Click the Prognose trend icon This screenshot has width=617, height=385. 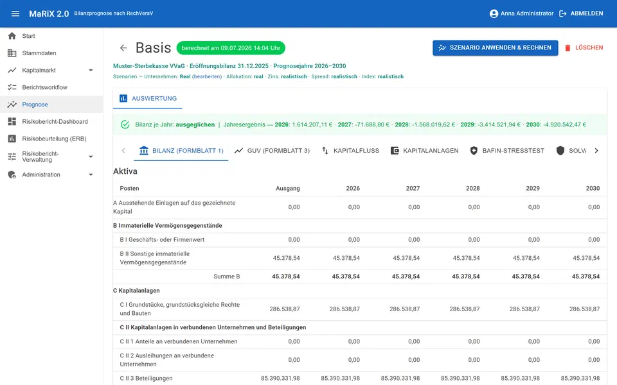[x=12, y=105]
